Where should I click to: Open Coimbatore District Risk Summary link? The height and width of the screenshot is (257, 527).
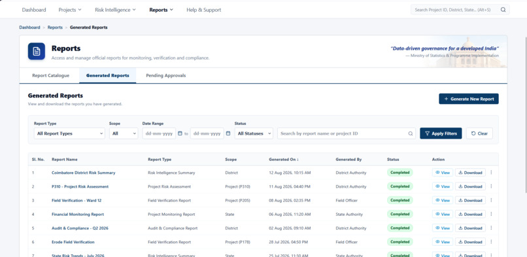pos(83,173)
